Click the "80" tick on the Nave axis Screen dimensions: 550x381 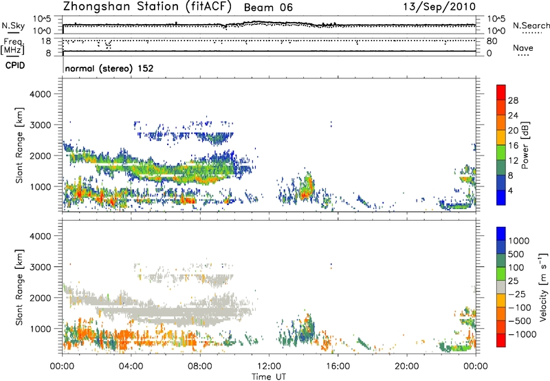[492, 41]
